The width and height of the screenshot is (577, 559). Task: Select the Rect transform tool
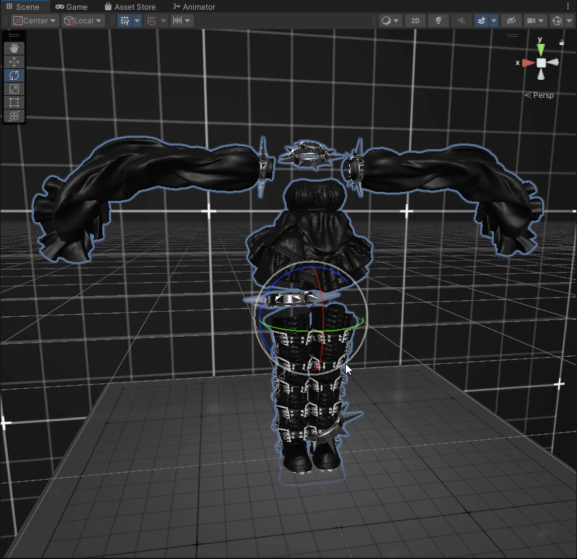tap(14, 102)
